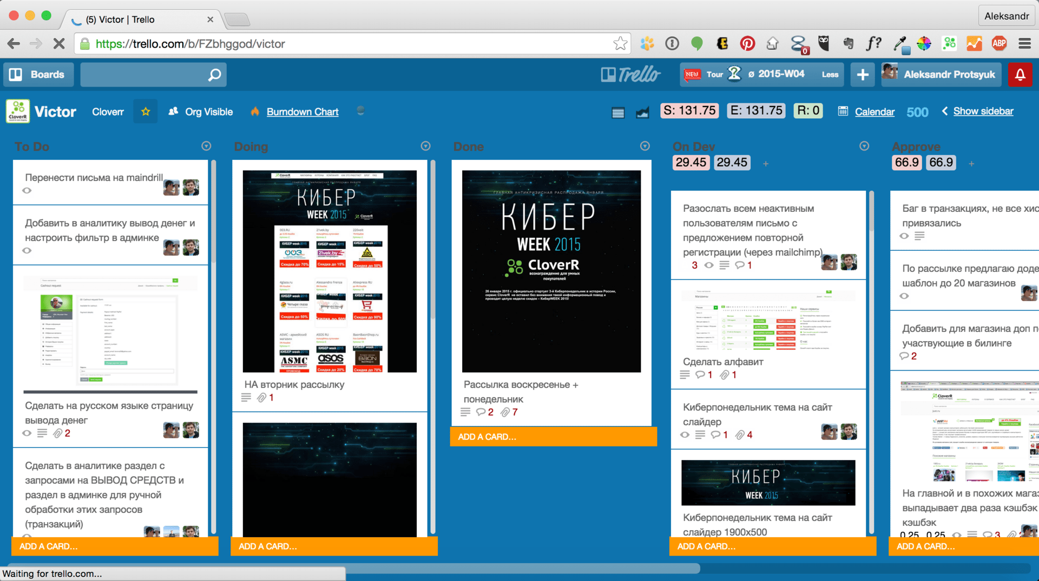
Task: Open the To Do list menu arrow
Action: [x=206, y=146]
